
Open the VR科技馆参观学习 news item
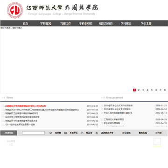(21, 113)
